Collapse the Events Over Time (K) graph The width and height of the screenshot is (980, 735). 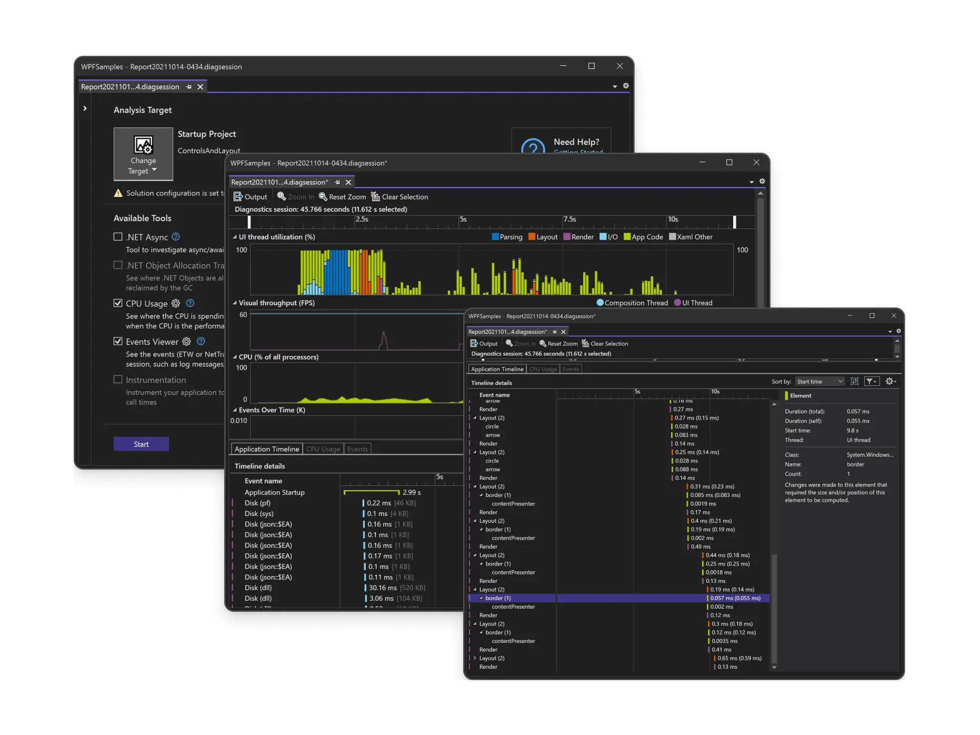[x=235, y=410]
